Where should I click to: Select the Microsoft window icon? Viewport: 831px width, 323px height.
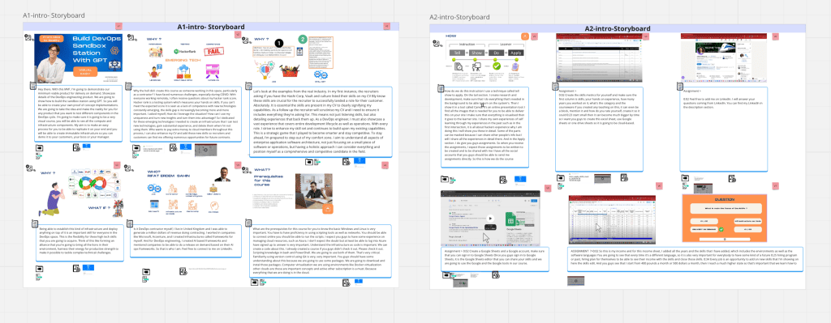point(154,204)
